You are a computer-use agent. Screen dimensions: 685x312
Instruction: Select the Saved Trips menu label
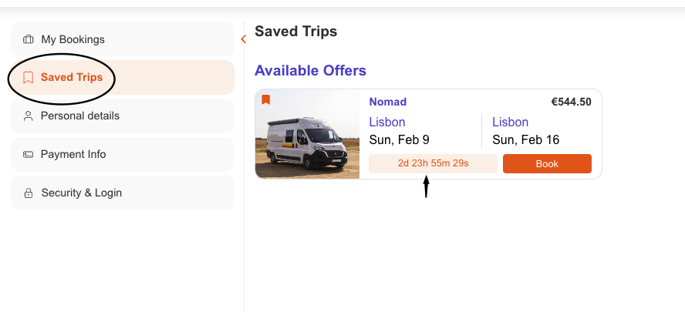(x=72, y=77)
